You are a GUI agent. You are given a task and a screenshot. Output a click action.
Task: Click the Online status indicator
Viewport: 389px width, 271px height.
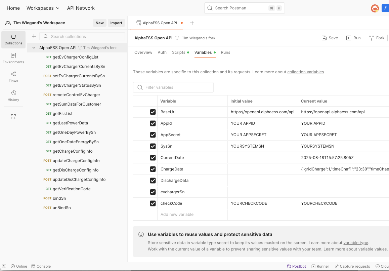[x=19, y=266]
